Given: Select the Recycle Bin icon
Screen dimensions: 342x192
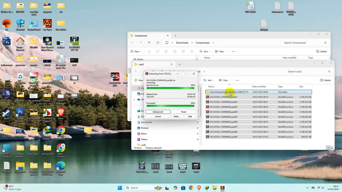Looking at the screenshot, I should tap(20, 78).
